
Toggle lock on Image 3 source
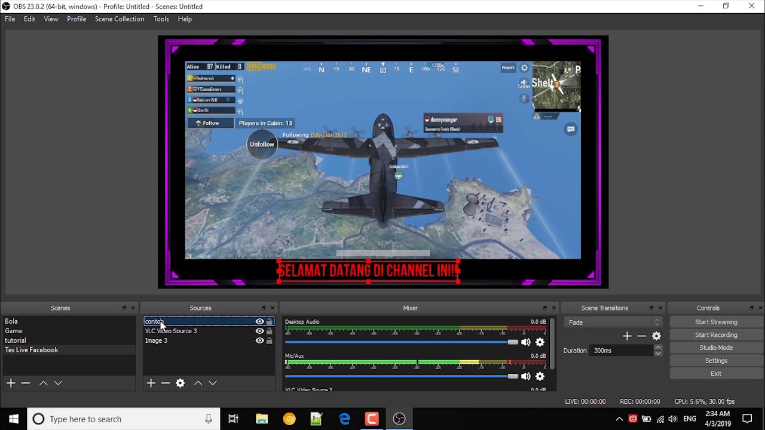click(x=269, y=340)
